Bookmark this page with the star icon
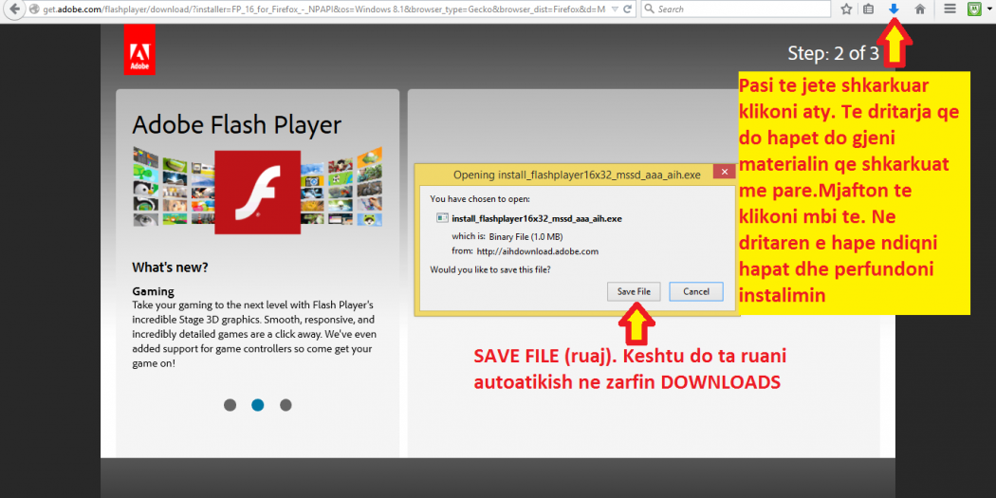This screenshot has width=996, height=498. pyautogui.click(x=846, y=9)
